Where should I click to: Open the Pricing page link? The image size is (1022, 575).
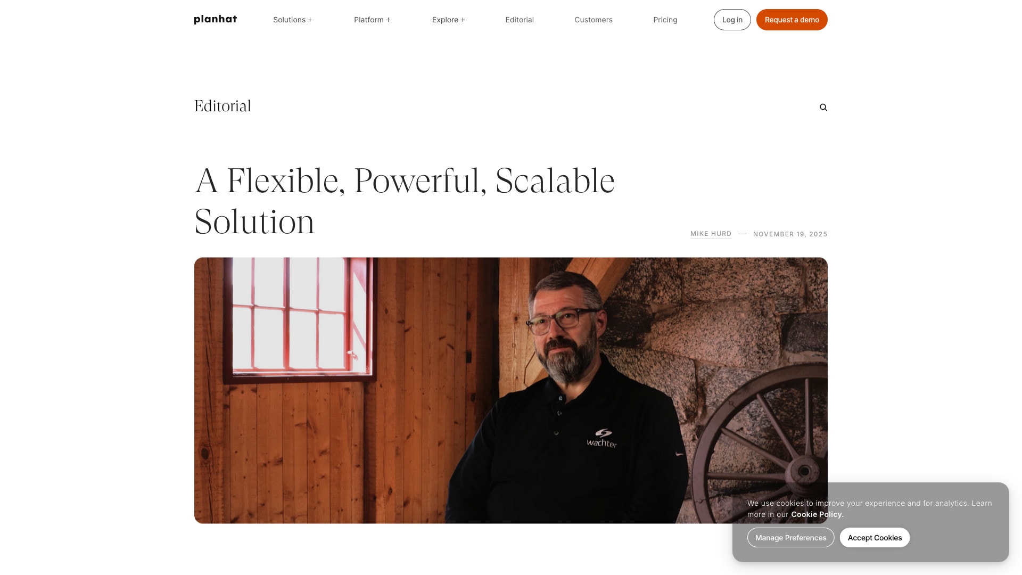pyautogui.click(x=665, y=20)
